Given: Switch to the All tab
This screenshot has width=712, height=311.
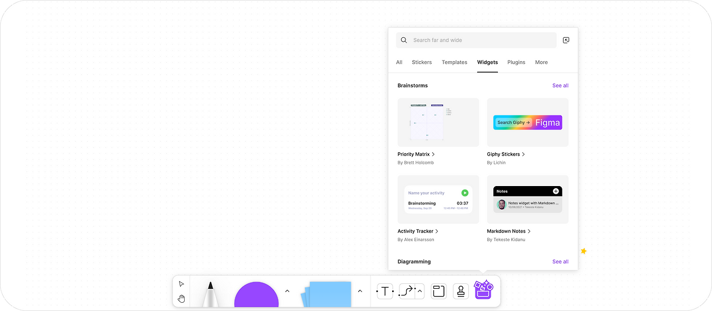Looking at the screenshot, I should 399,62.
